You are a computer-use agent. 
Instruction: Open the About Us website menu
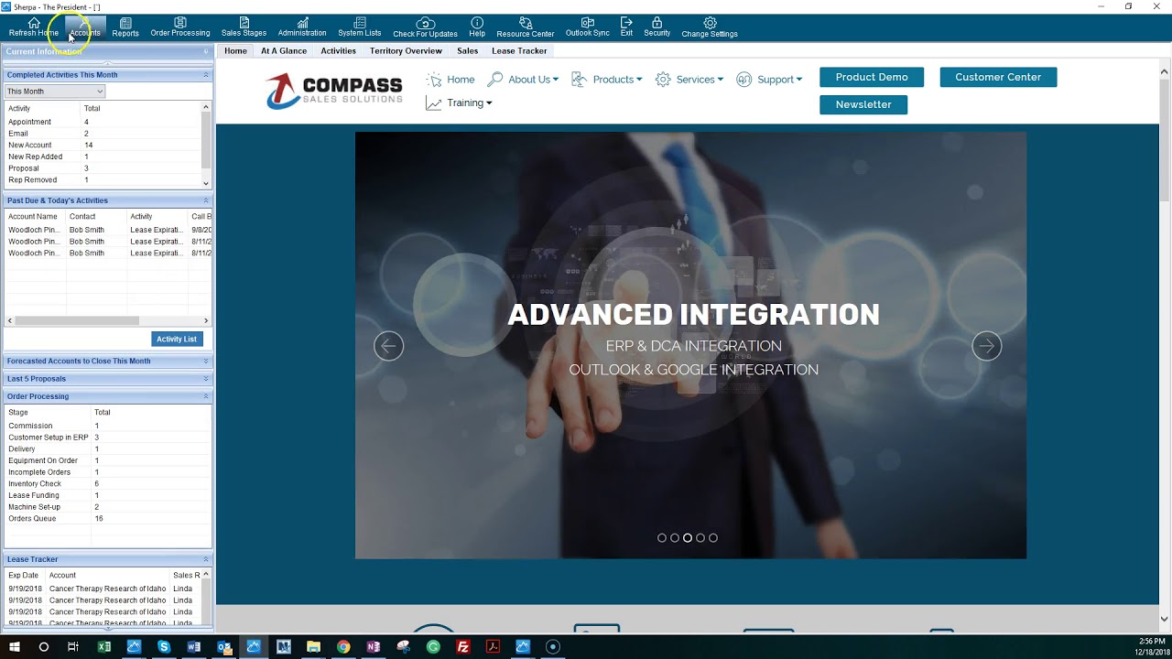coord(523,80)
